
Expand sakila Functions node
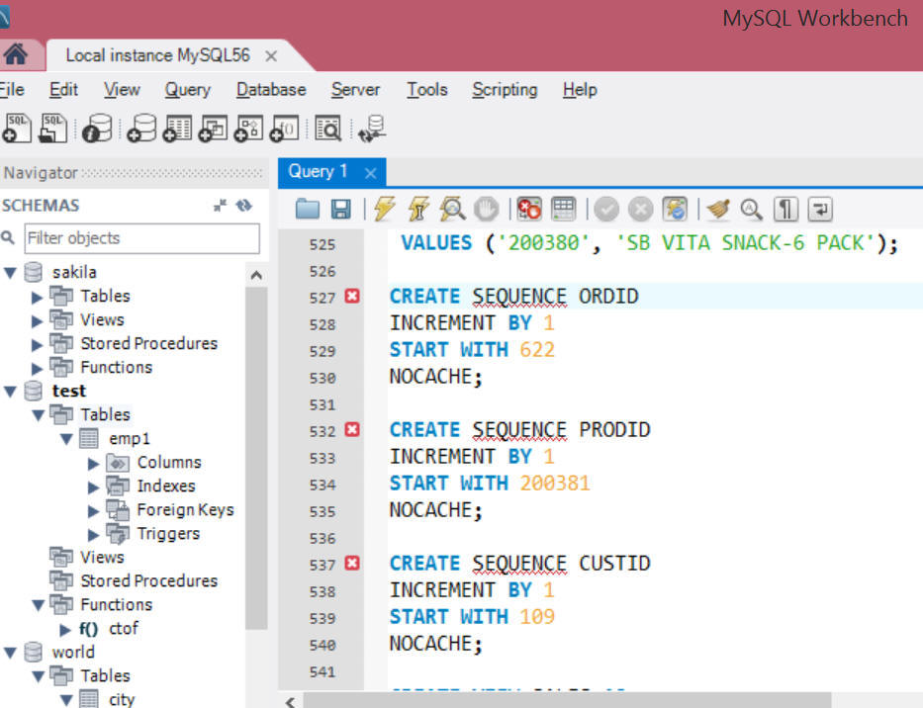tap(37, 369)
